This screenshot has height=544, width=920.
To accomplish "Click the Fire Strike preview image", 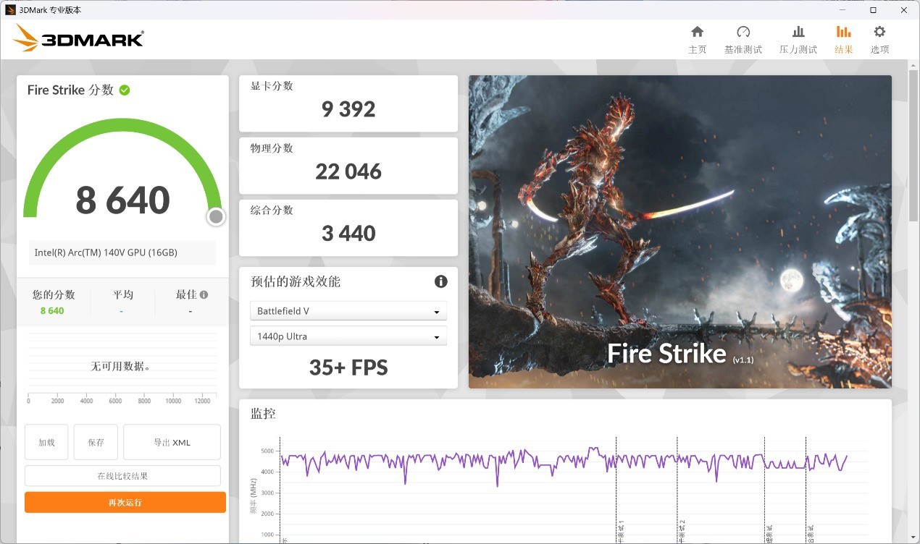I will (x=679, y=231).
